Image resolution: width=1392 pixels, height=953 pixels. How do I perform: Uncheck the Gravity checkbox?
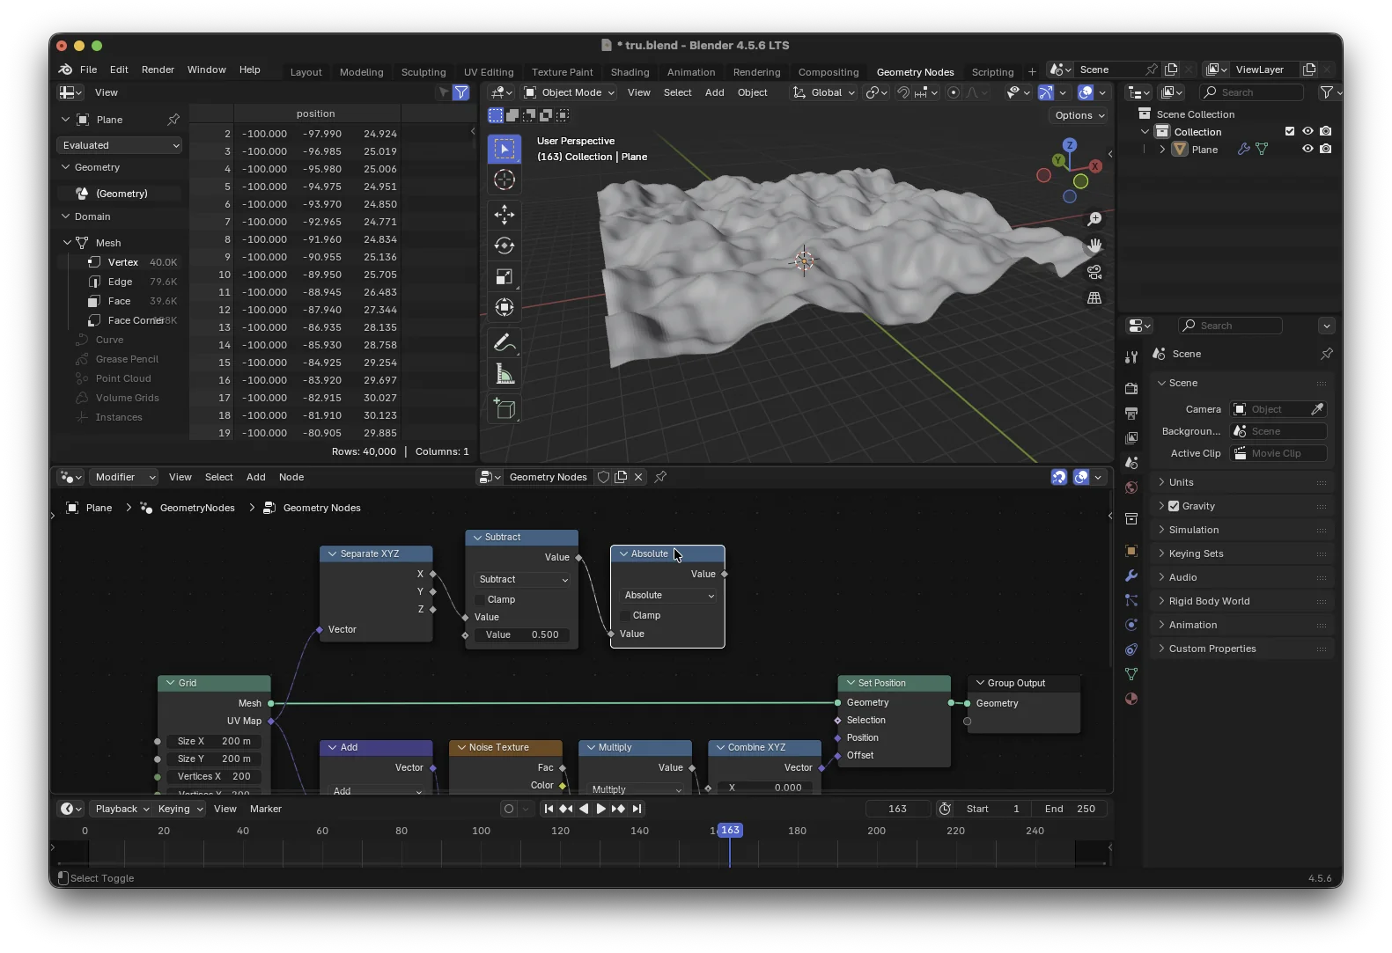[x=1174, y=506]
